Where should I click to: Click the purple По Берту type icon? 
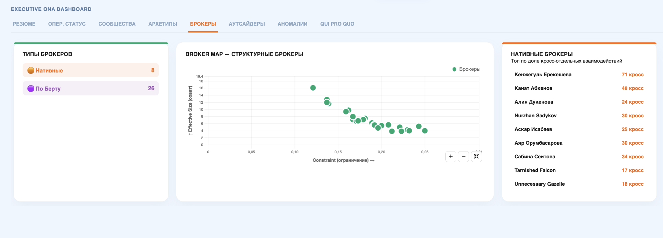(x=31, y=89)
